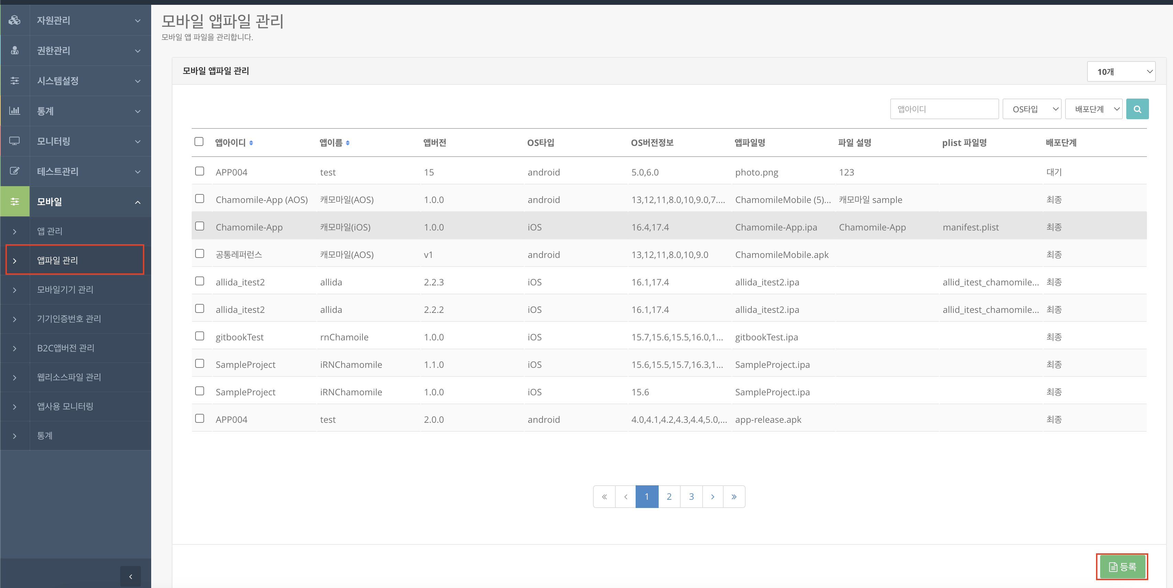The height and width of the screenshot is (588, 1173).
Task: Go to page 2
Action: (669, 497)
